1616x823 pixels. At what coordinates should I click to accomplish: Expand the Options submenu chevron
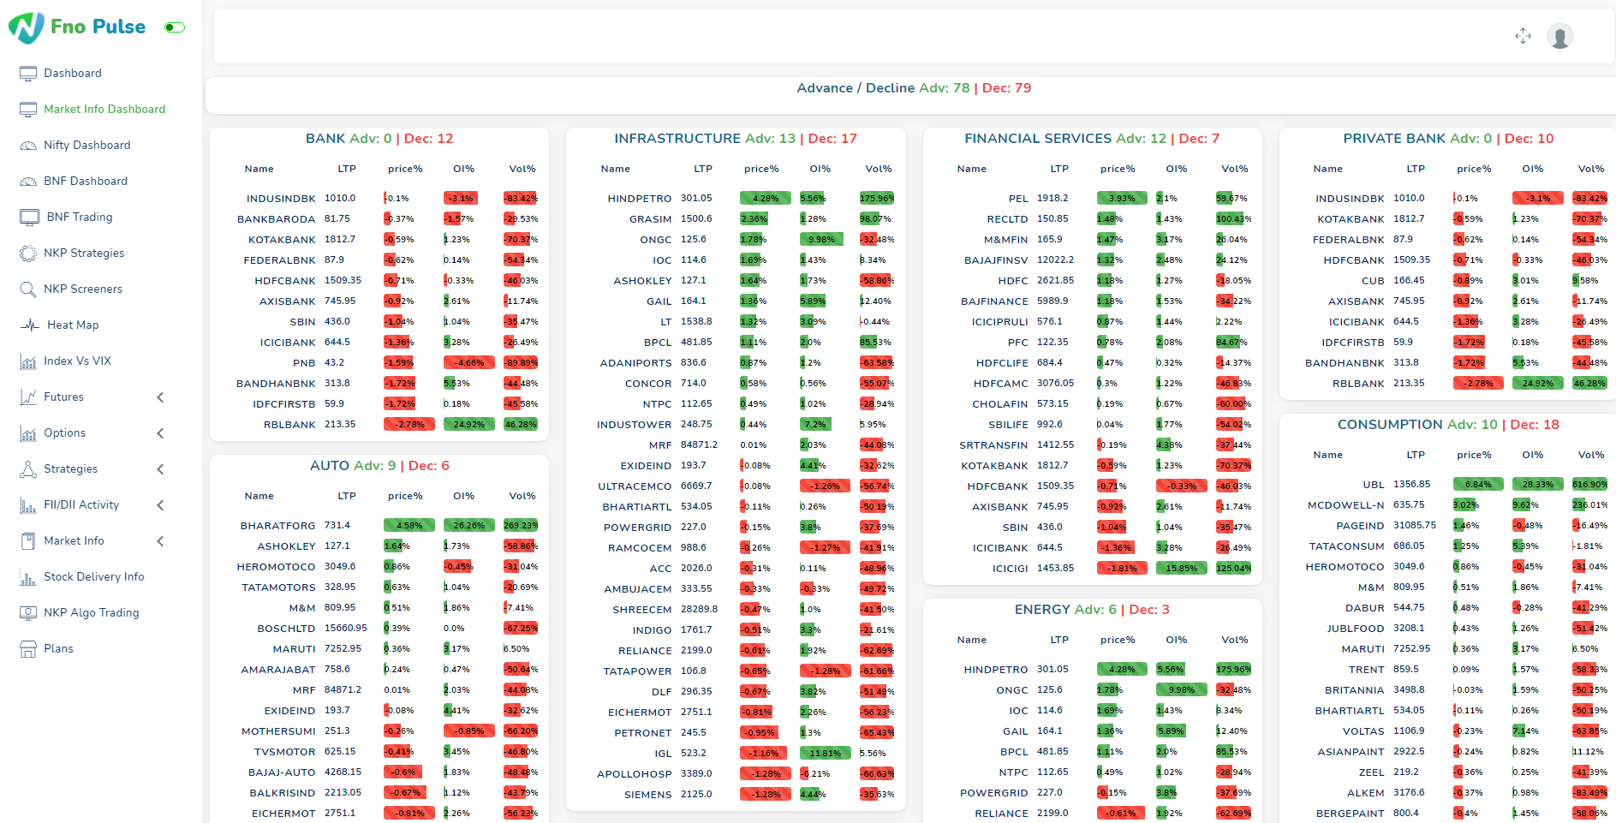(160, 433)
